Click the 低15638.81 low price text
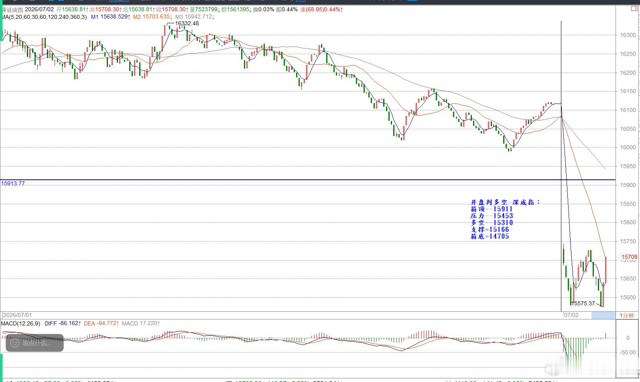This screenshot has height=382, width=640. pyautogui.click(x=139, y=10)
